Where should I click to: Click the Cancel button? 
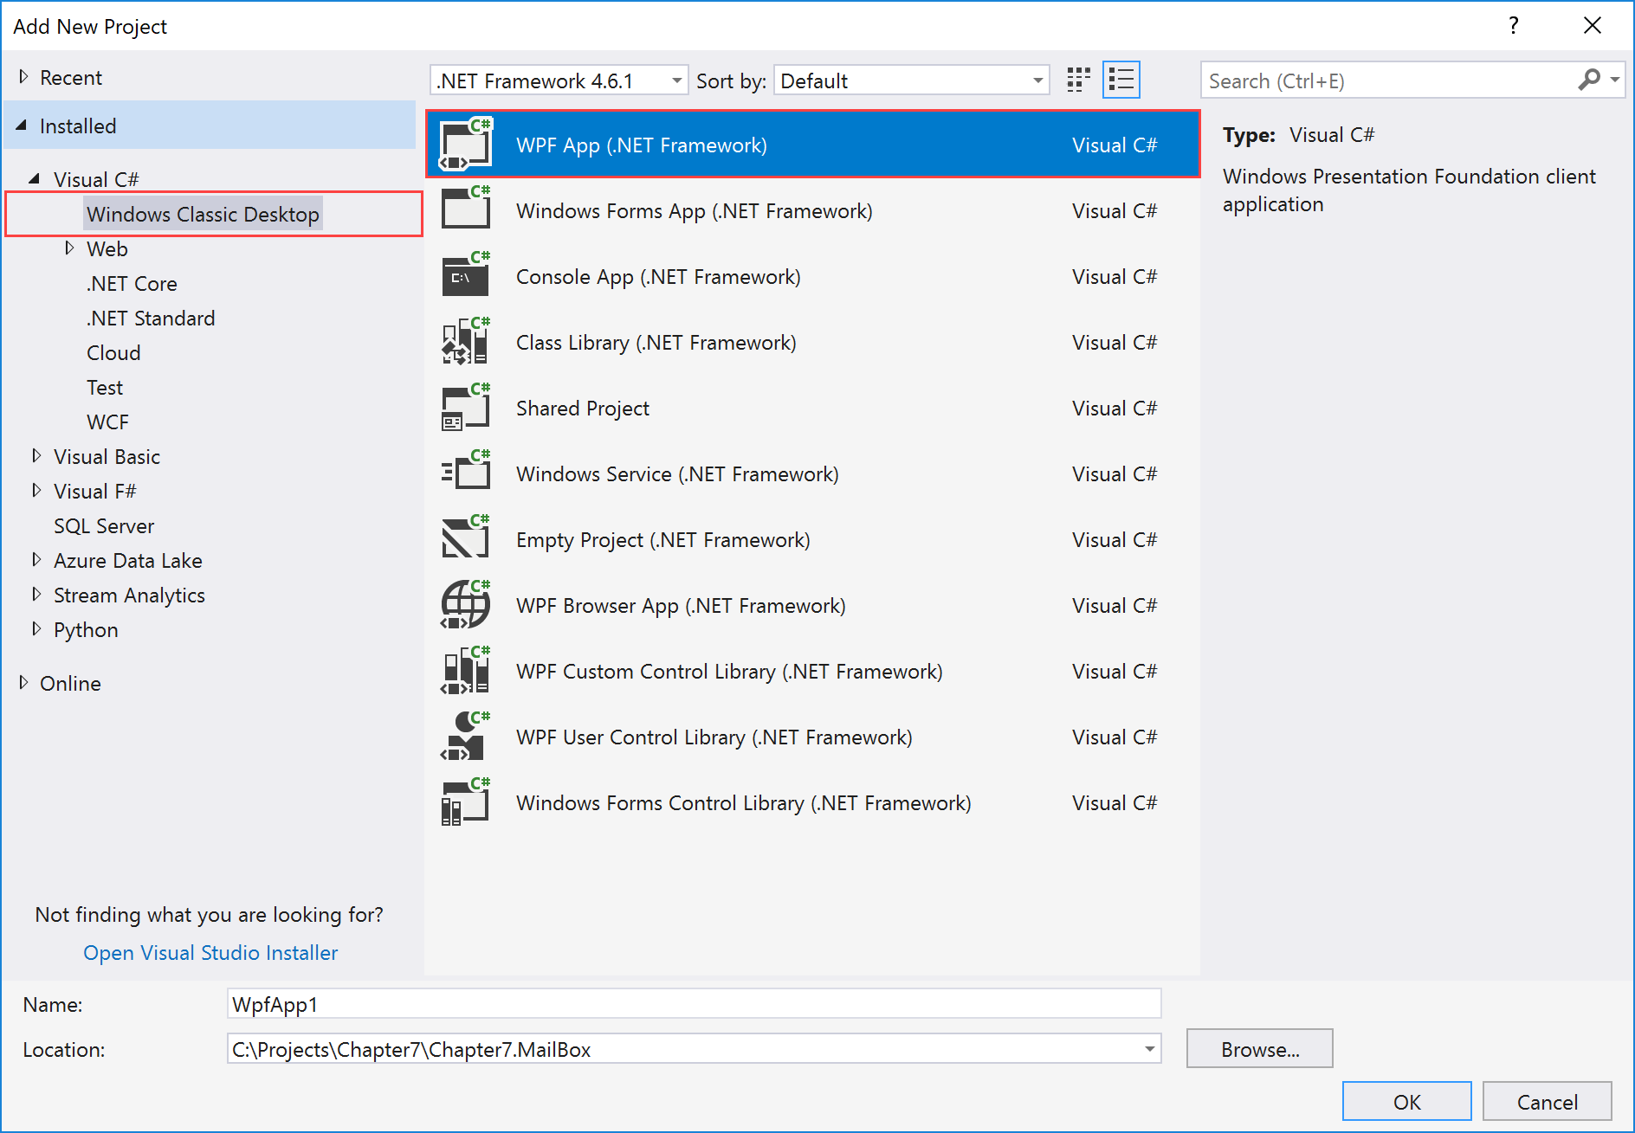click(x=1547, y=1101)
